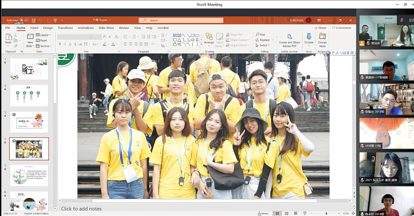The height and width of the screenshot is (216, 414).
Task: Open the Replace dropdown arrow
Action: click(x=273, y=40)
